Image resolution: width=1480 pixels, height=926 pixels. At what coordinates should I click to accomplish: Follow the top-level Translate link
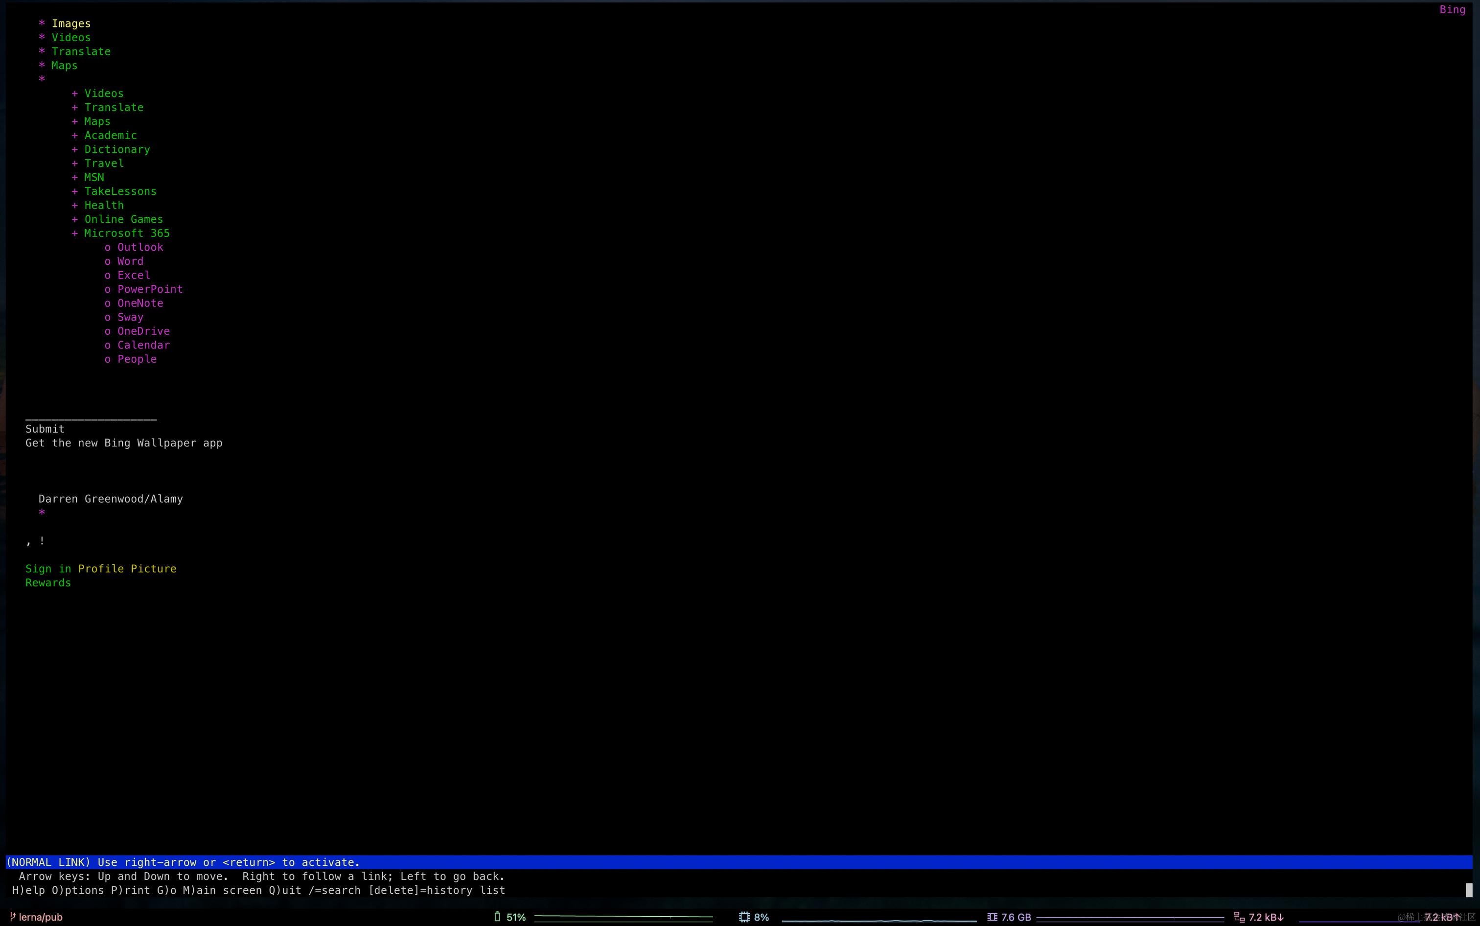pos(81,51)
